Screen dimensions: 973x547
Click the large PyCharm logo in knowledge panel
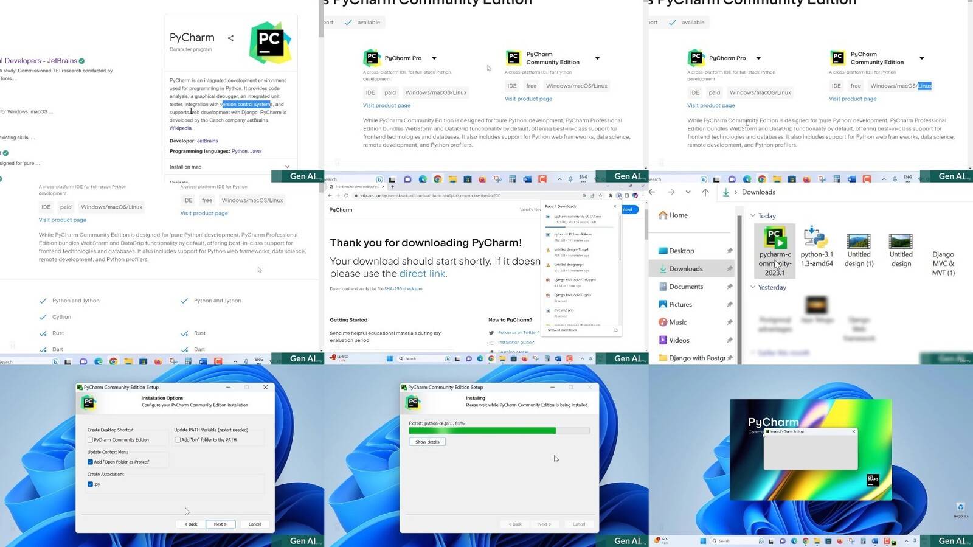coord(270,43)
